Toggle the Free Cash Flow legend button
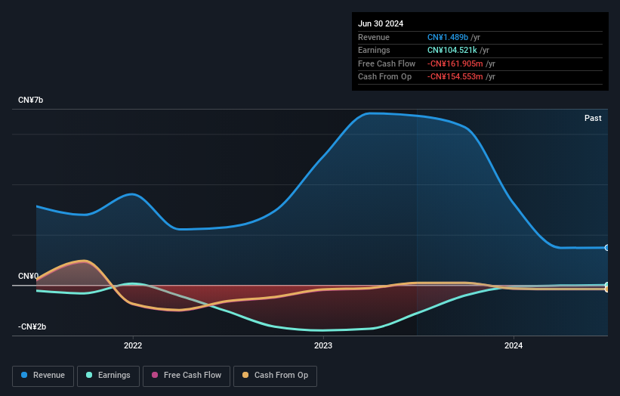This screenshot has height=396, width=620. coord(187,376)
